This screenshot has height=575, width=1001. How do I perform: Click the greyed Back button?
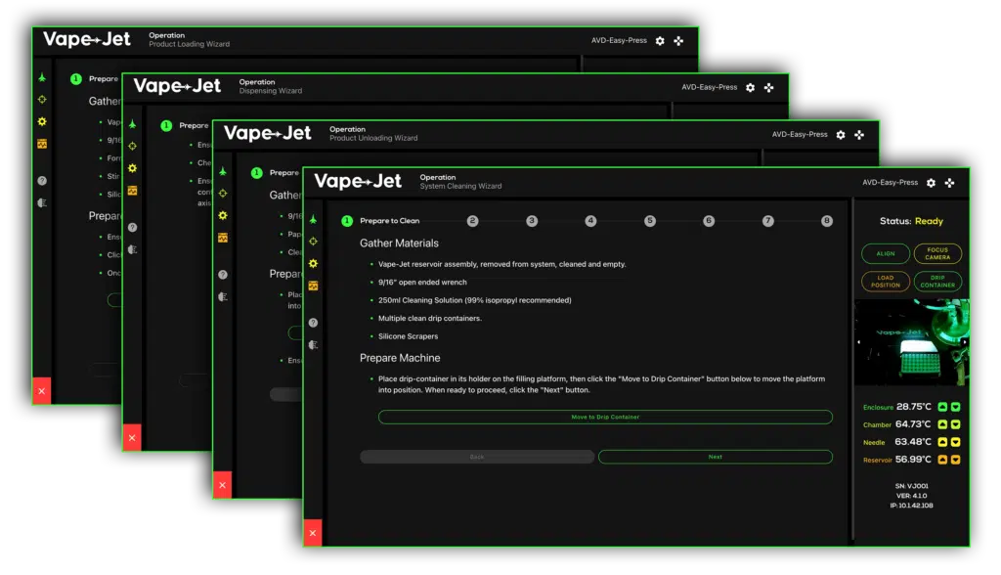(477, 457)
